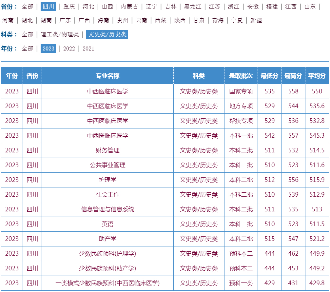The height and width of the screenshot is (292, 330).
Task: Click 少数民族预科(助产学) cell
Action: tap(107, 268)
